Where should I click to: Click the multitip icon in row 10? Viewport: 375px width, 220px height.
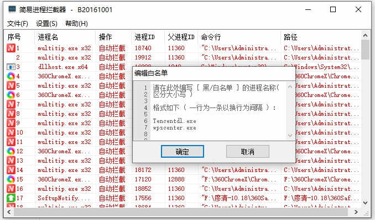click(x=11, y=132)
